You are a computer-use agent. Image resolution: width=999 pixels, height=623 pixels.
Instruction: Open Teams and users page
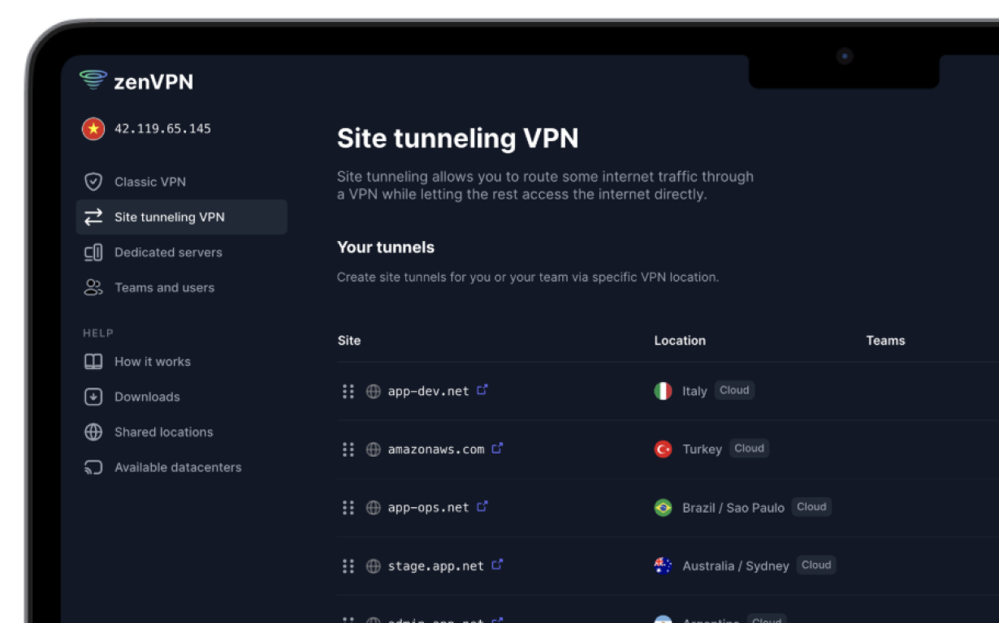click(164, 288)
